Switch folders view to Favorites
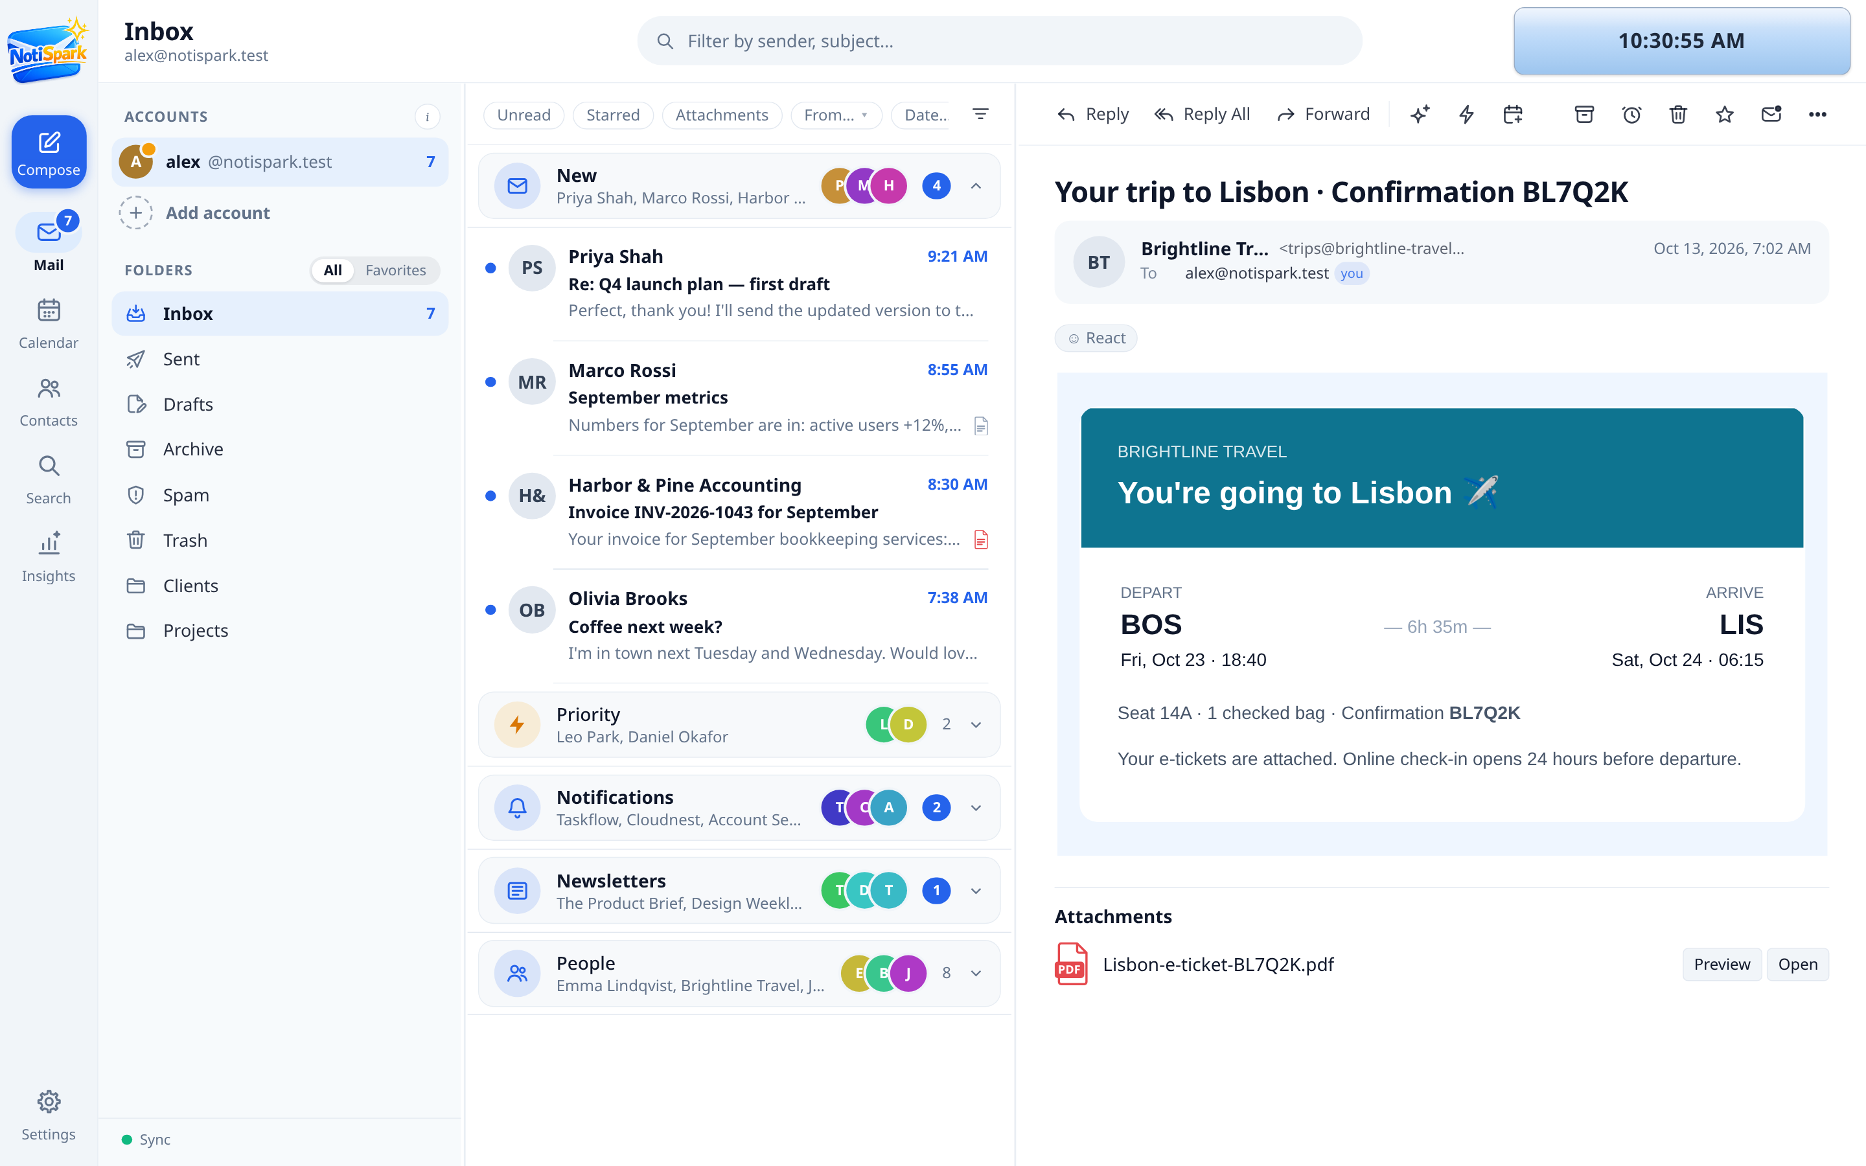This screenshot has width=1866, height=1166. click(396, 270)
